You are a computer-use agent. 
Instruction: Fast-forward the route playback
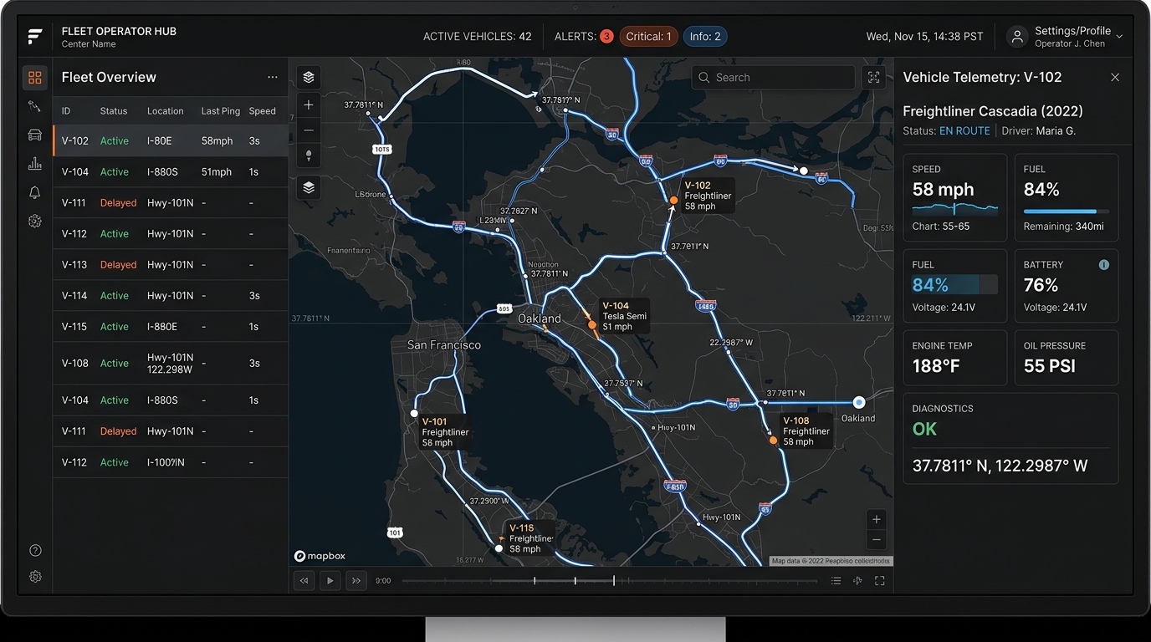pos(356,581)
